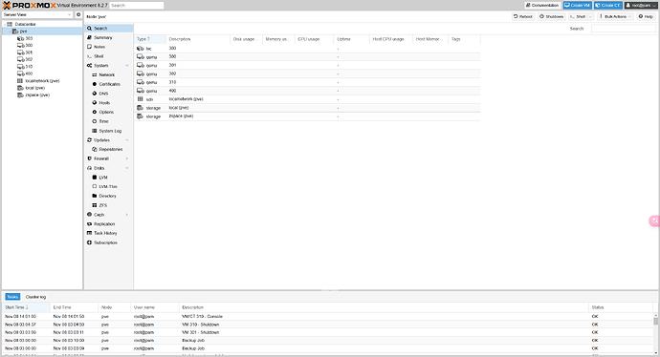Click the Reboot button
Screen dimensions: 660x357
pyautogui.click(x=523, y=16)
